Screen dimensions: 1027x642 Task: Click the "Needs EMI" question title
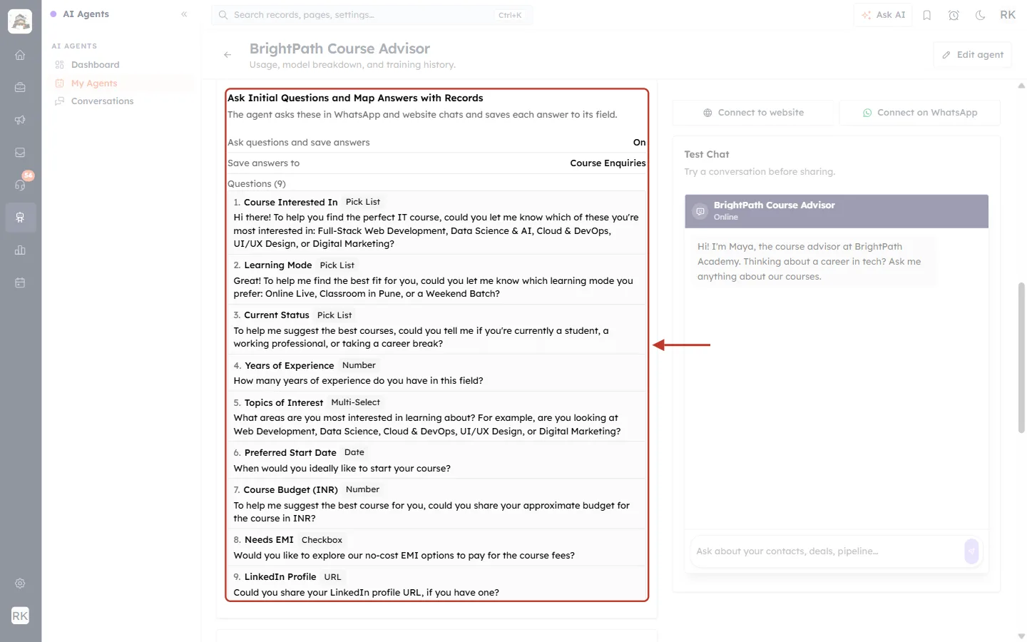tap(269, 540)
